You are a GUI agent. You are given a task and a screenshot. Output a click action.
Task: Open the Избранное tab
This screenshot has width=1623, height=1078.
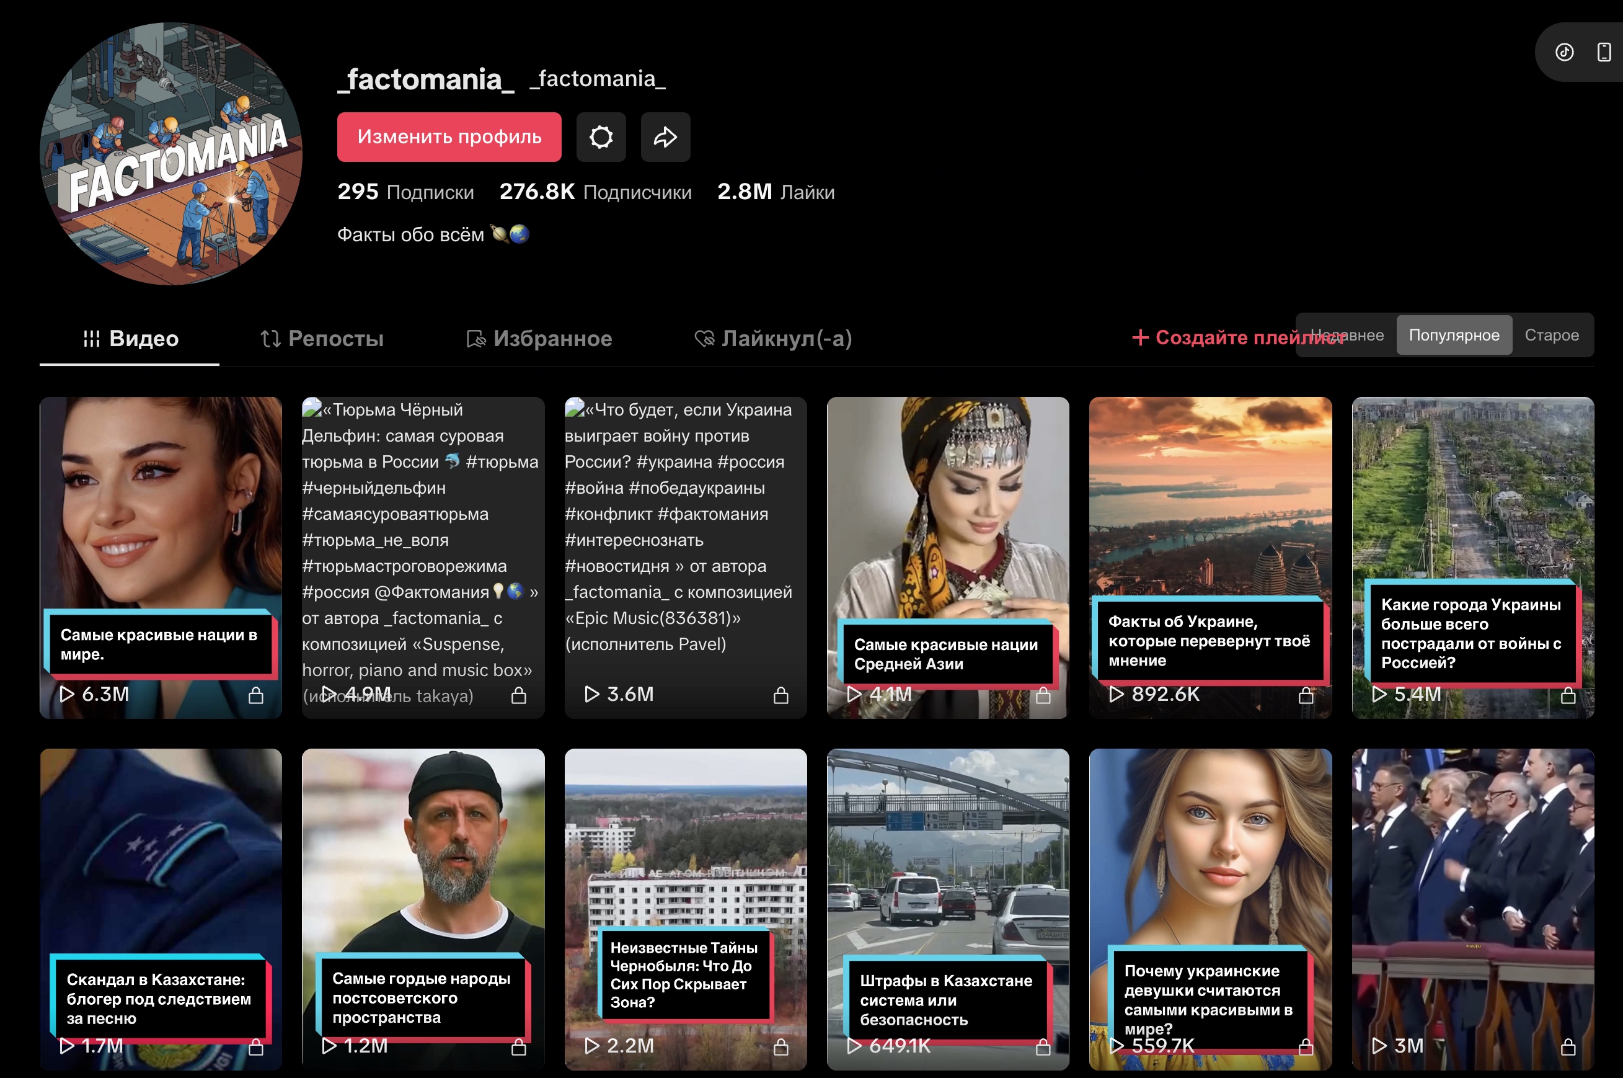point(539,338)
